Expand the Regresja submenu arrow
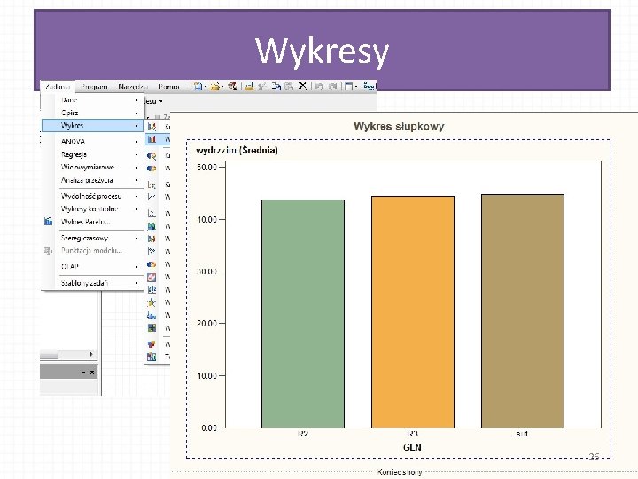The height and width of the screenshot is (479, 638). click(136, 154)
